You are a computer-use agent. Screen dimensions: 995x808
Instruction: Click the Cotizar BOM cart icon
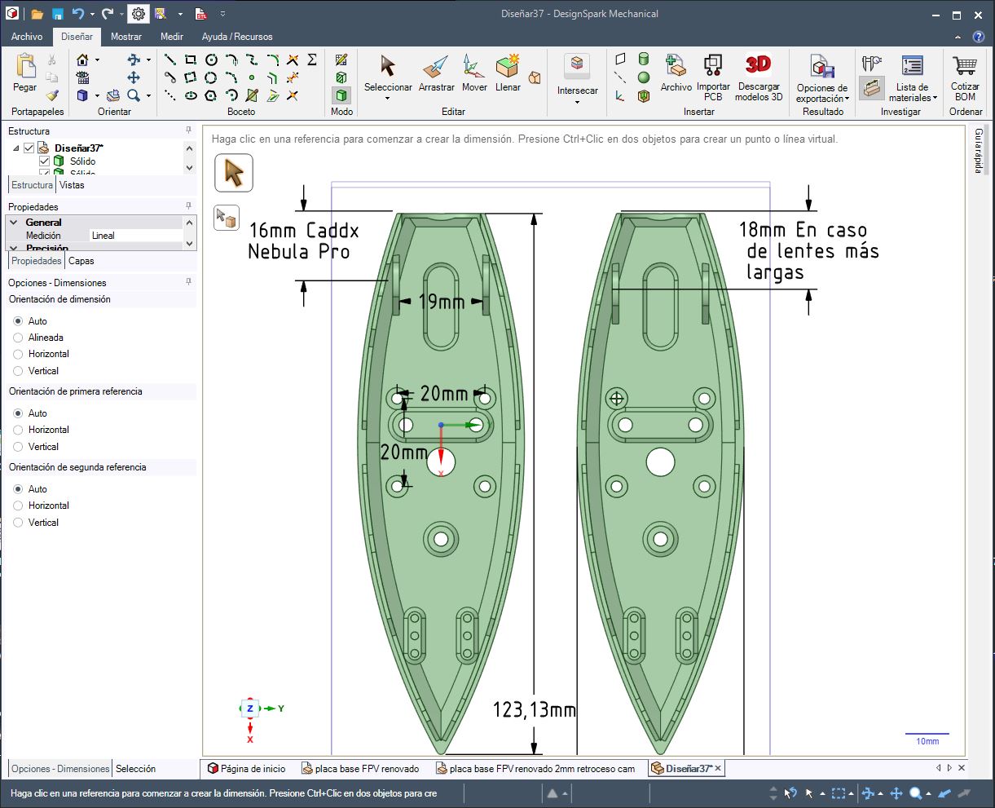point(965,67)
